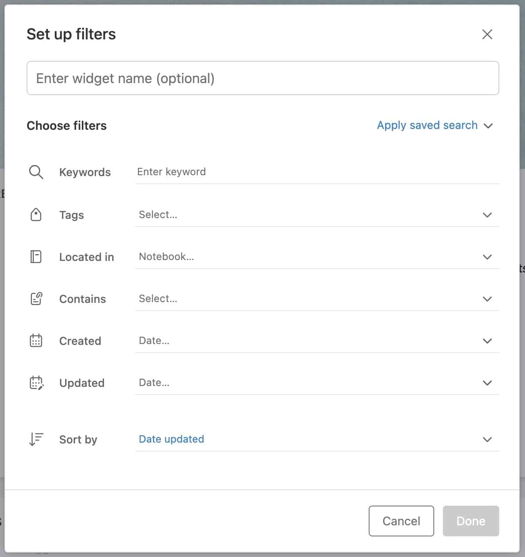Focus the widget name input field
The height and width of the screenshot is (557, 525).
(x=263, y=78)
